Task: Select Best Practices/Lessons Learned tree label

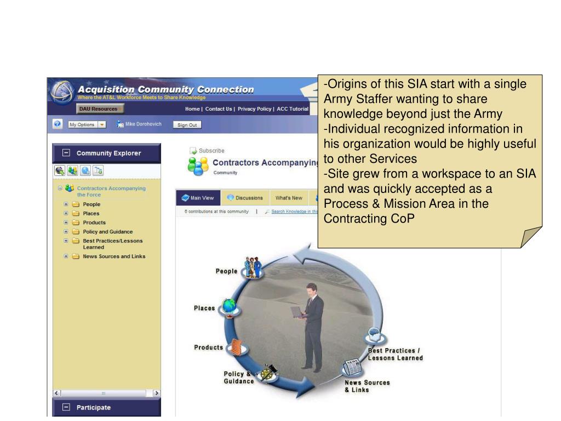Action: click(113, 244)
